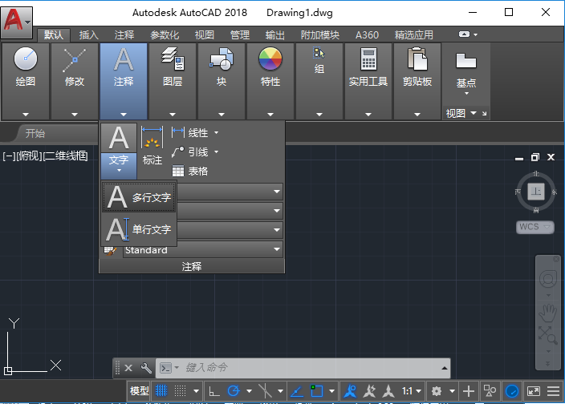Image resolution: width=565 pixels, height=404 pixels.
Task: Switch to the 参数化 ribbon tab
Action: coord(165,35)
